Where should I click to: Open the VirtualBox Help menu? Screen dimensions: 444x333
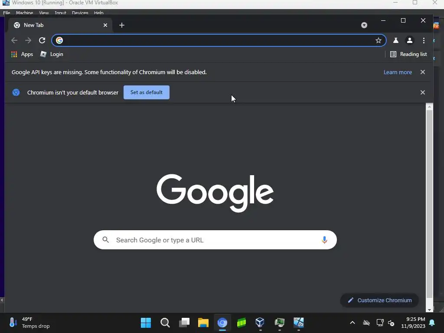point(98,13)
